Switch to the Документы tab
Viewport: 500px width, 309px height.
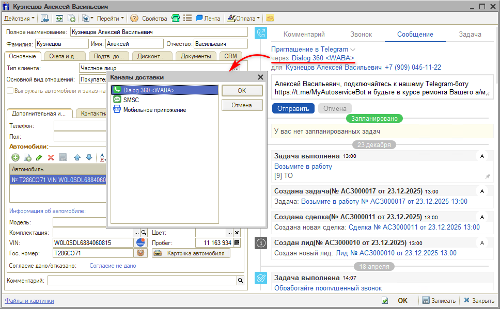click(196, 56)
